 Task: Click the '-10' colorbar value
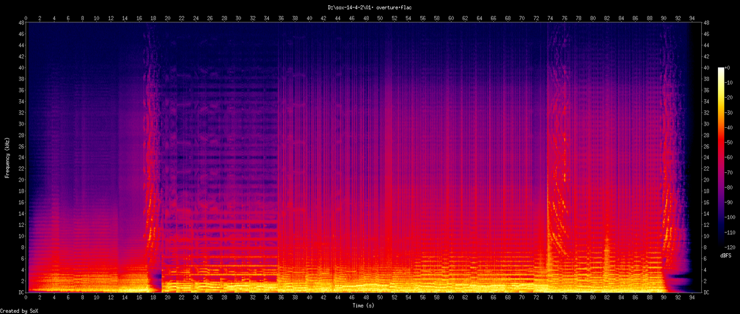(x=730, y=83)
